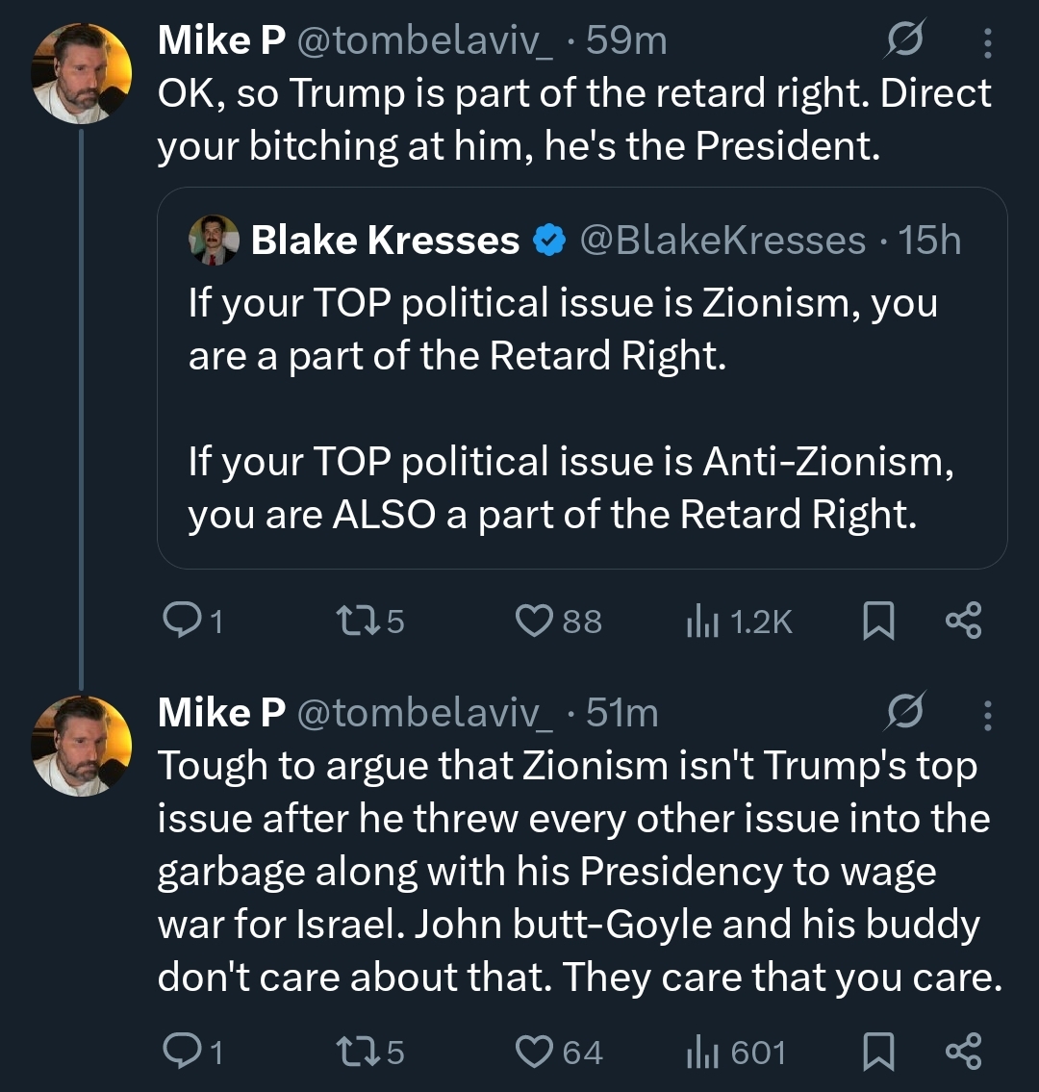Bookmark the first Mike P tweet
The width and height of the screenshot is (1039, 1092).
(x=877, y=622)
